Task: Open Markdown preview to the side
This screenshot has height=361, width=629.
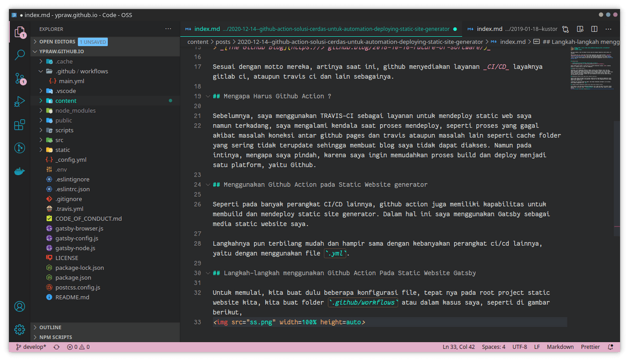Action: coord(580,29)
